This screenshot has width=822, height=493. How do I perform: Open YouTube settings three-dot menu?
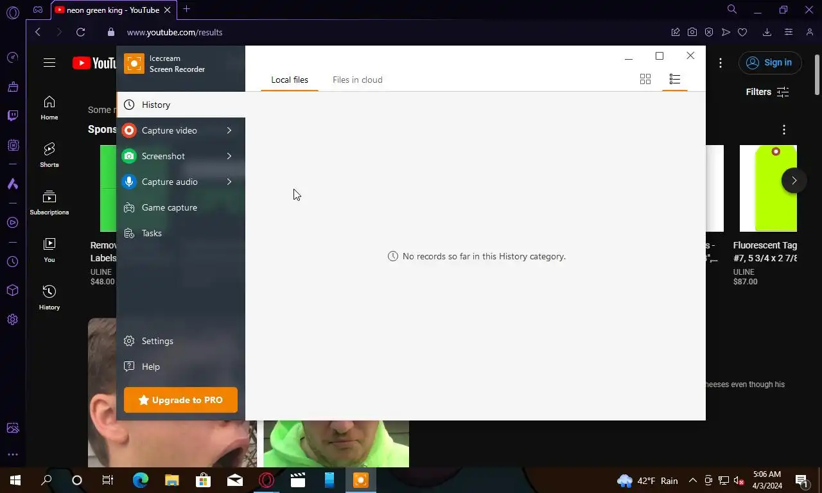(x=721, y=62)
